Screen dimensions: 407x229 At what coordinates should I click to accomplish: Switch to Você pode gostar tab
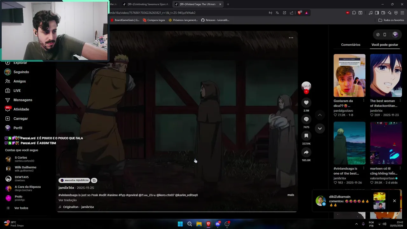coord(385,45)
